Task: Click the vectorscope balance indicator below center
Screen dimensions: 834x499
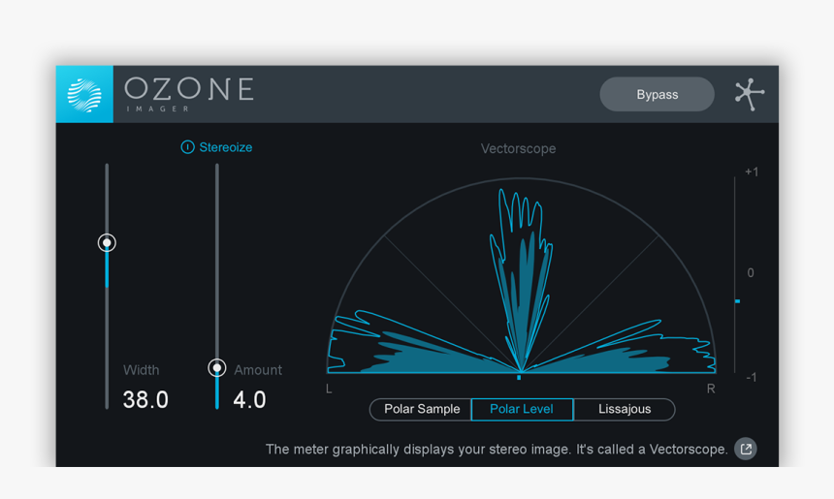Action: coord(519,378)
